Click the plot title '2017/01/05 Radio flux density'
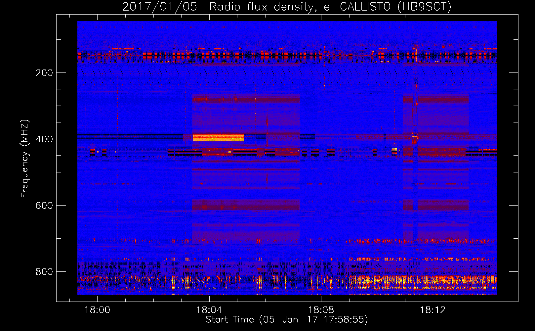 pyautogui.click(x=287, y=7)
